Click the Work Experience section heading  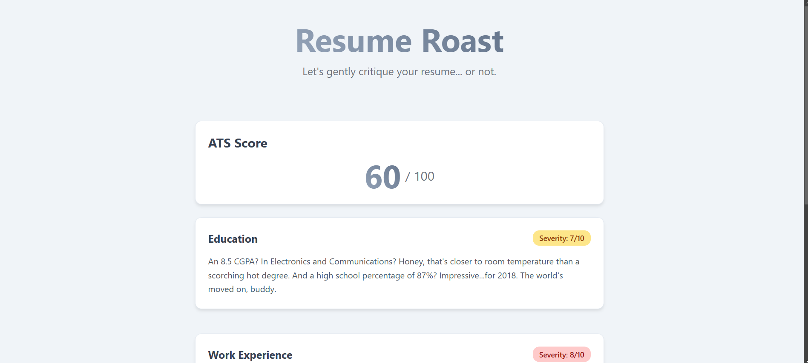tap(250, 355)
